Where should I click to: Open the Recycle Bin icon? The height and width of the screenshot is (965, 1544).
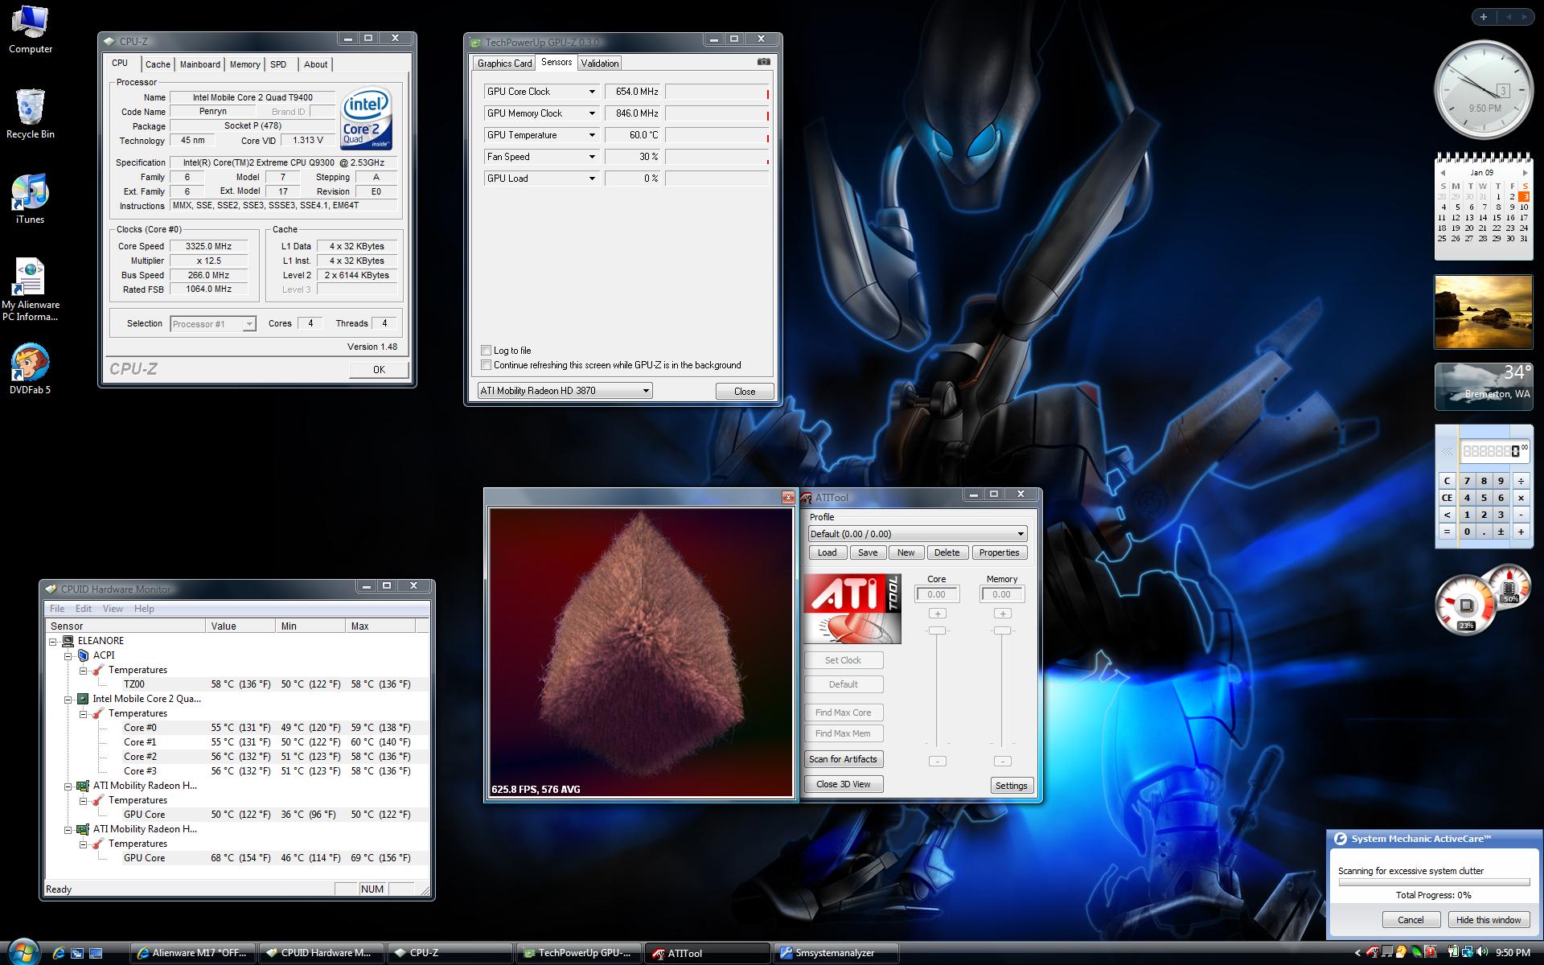pos(30,113)
